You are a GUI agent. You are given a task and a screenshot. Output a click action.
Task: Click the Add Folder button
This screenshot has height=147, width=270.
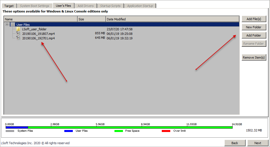pos(254,35)
